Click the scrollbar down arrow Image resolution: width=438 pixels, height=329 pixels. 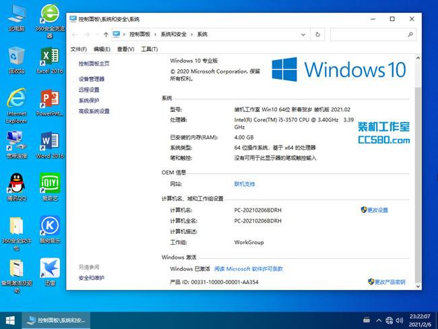coord(418,287)
